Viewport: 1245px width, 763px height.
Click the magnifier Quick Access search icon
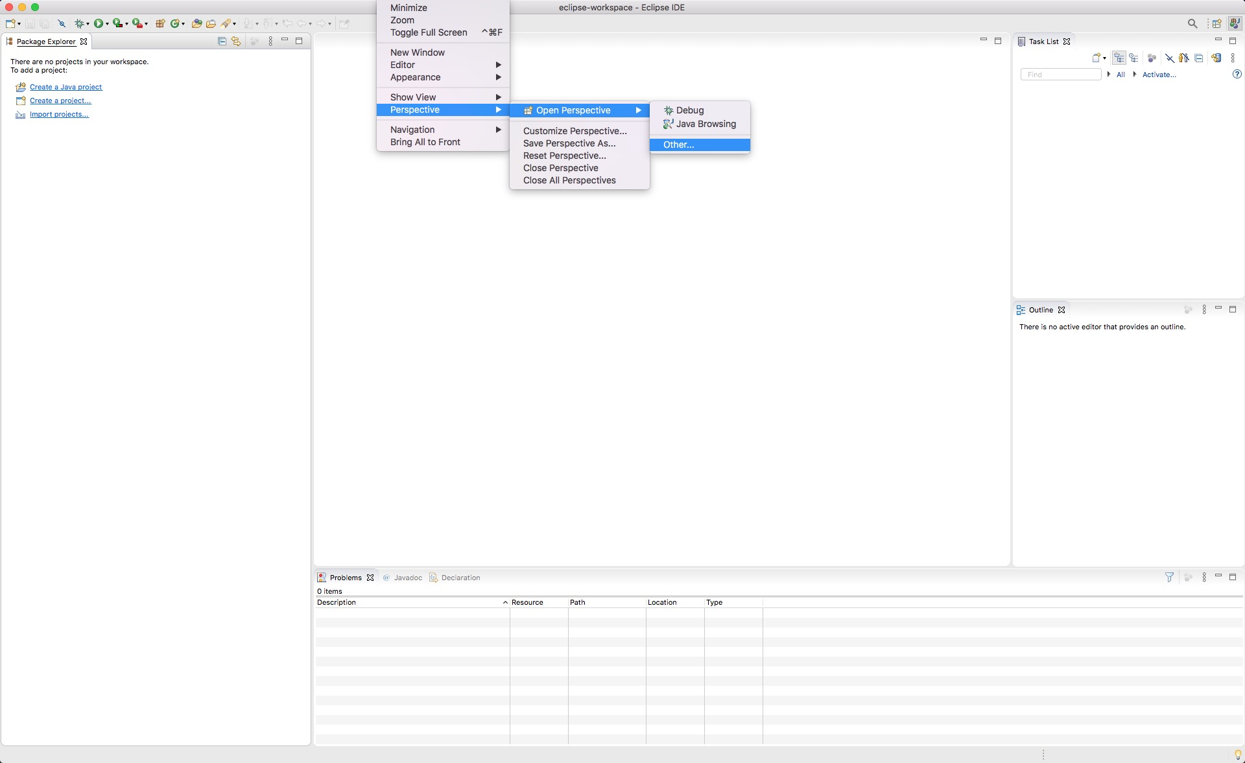pyautogui.click(x=1192, y=23)
